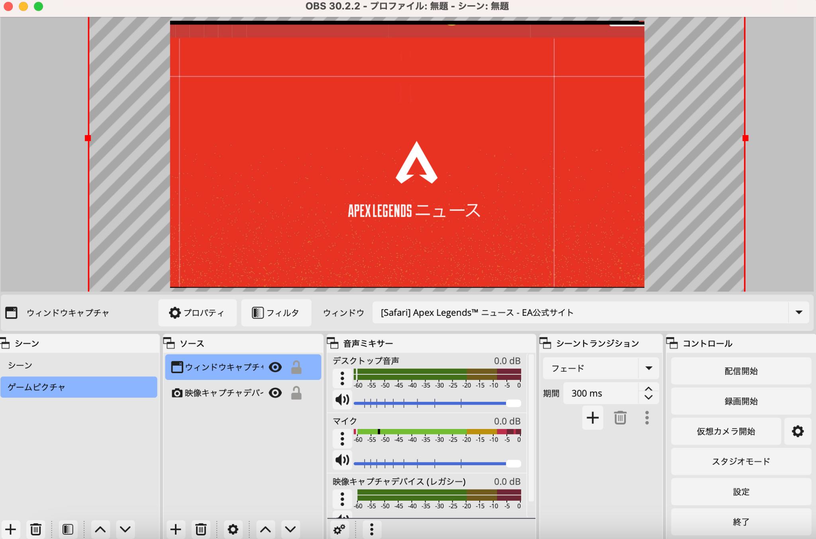The height and width of the screenshot is (539, 816).
Task: Click 仮想カメラ開始 button
Action: (x=726, y=431)
